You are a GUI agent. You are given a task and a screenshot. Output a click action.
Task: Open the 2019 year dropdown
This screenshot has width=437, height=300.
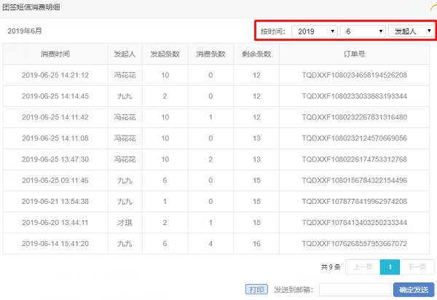point(315,31)
